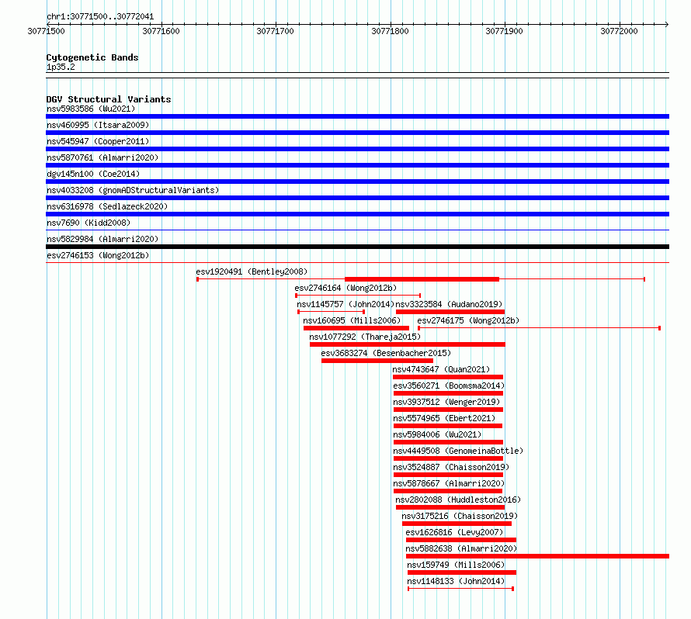Click the thin line under nsv1148133
Screen dimensions: 691x619
tap(460, 589)
